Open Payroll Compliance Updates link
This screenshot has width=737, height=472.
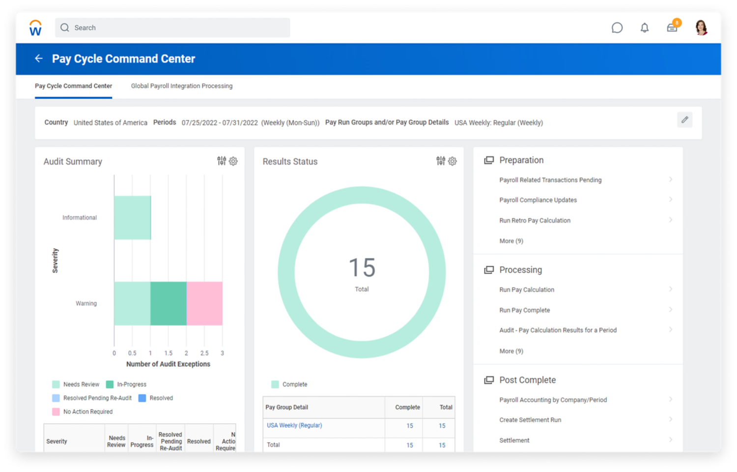538,200
